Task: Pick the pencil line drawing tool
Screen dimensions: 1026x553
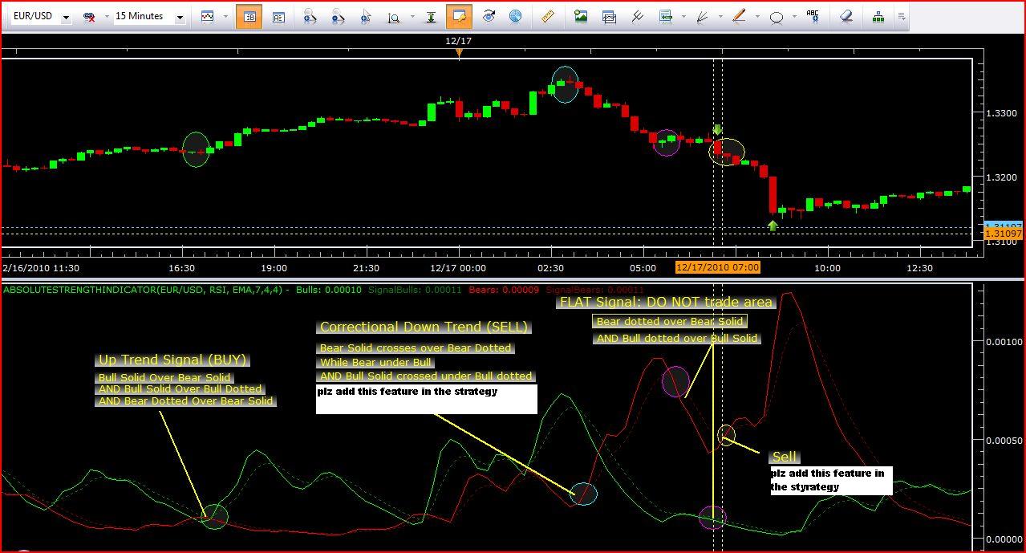Action: coord(739,16)
